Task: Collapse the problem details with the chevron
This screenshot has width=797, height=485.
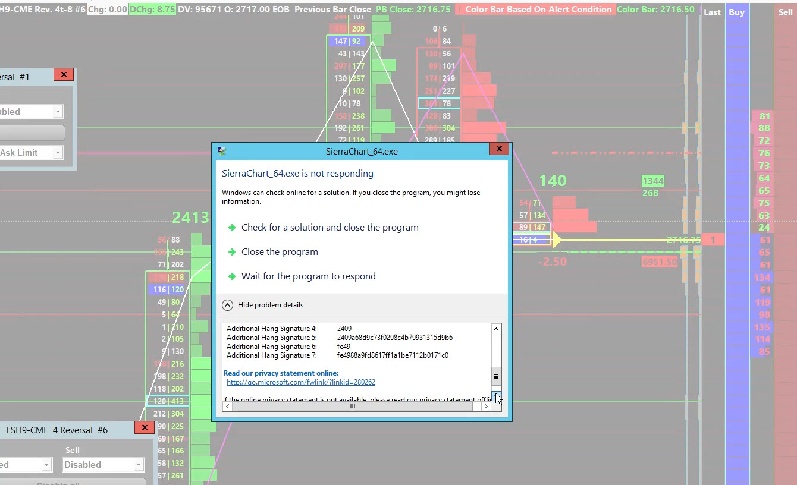Action: click(x=228, y=305)
